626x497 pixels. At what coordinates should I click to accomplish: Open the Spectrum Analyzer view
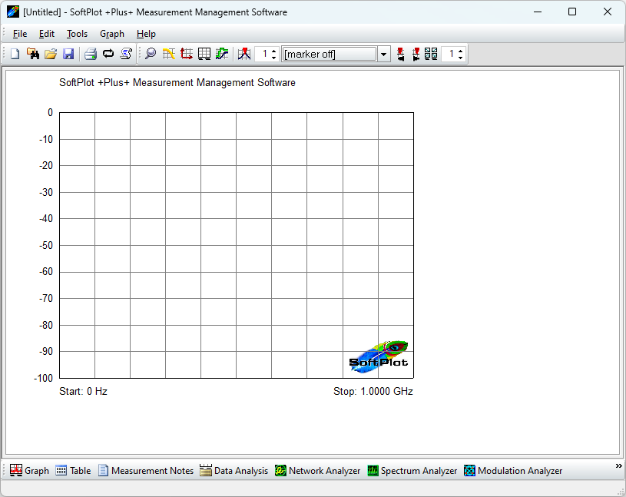click(412, 471)
